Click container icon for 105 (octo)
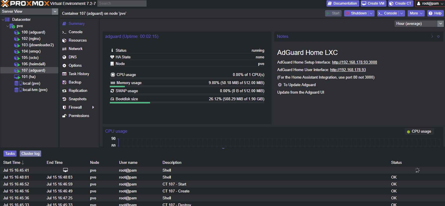The width and height of the screenshot is (445, 206). (17, 58)
